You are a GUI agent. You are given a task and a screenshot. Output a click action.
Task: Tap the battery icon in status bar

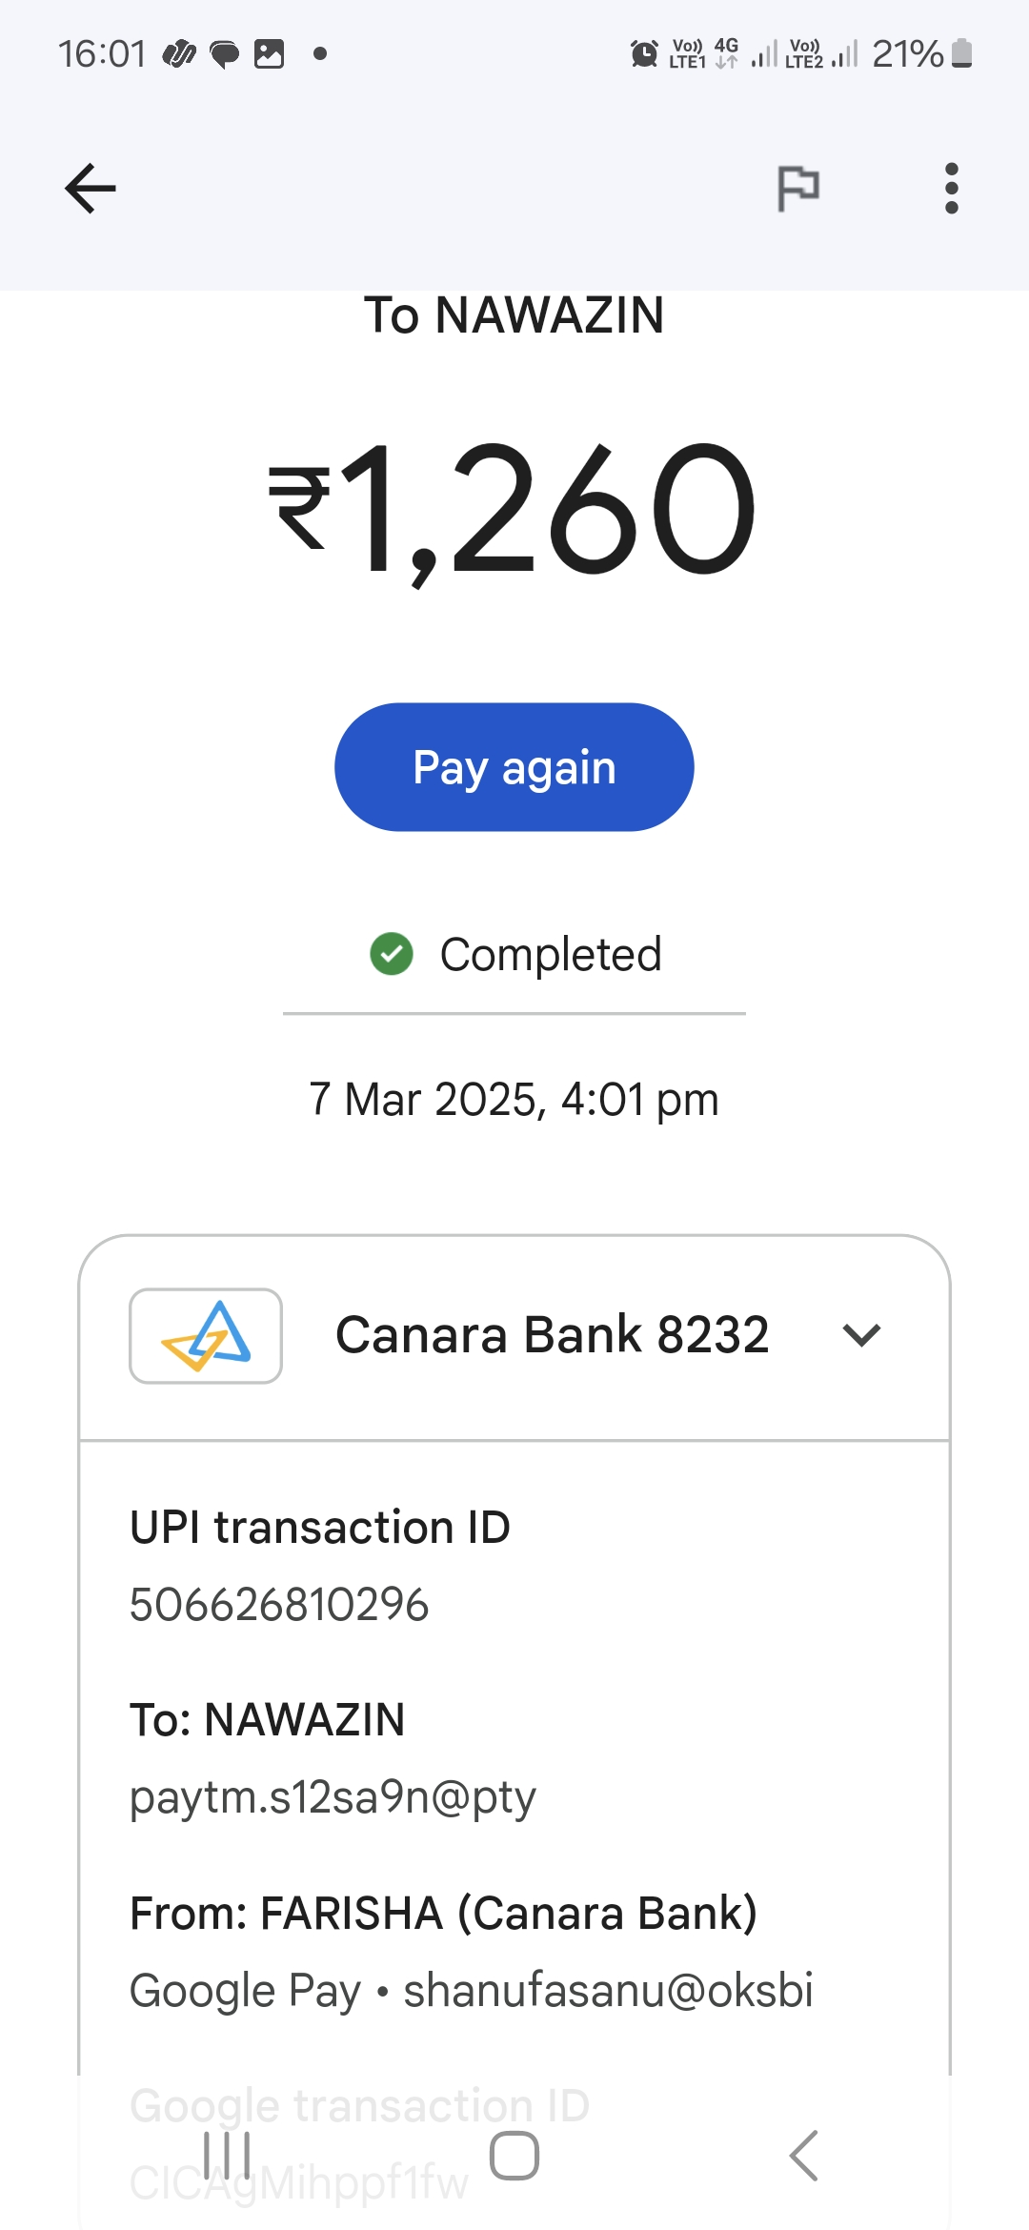click(962, 53)
